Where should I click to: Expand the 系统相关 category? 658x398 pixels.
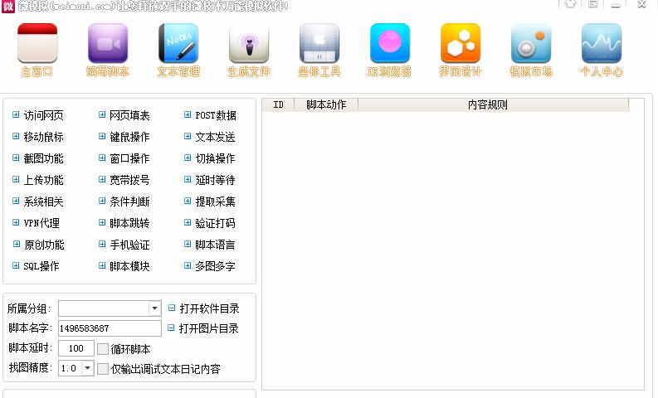pyautogui.click(x=16, y=201)
